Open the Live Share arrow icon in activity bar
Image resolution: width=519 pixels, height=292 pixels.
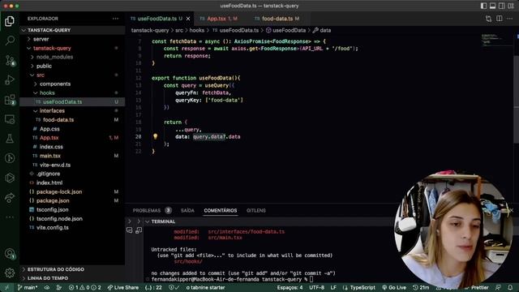(x=10, y=198)
